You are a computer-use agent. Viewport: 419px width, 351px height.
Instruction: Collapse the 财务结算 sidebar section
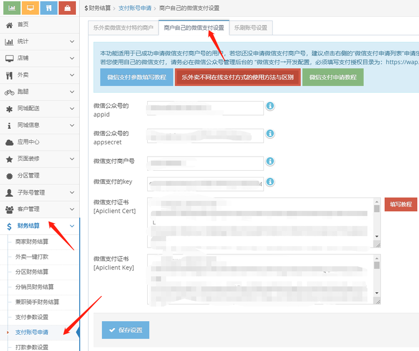pyautogui.click(x=39, y=226)
